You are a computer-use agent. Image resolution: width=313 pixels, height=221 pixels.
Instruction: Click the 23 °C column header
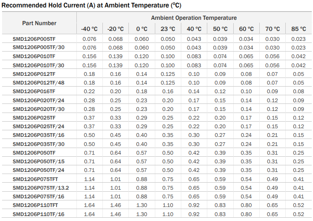(168, 29)
